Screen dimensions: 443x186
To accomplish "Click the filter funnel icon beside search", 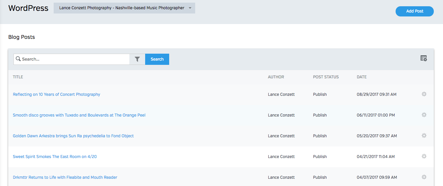I will click(137, 59).
